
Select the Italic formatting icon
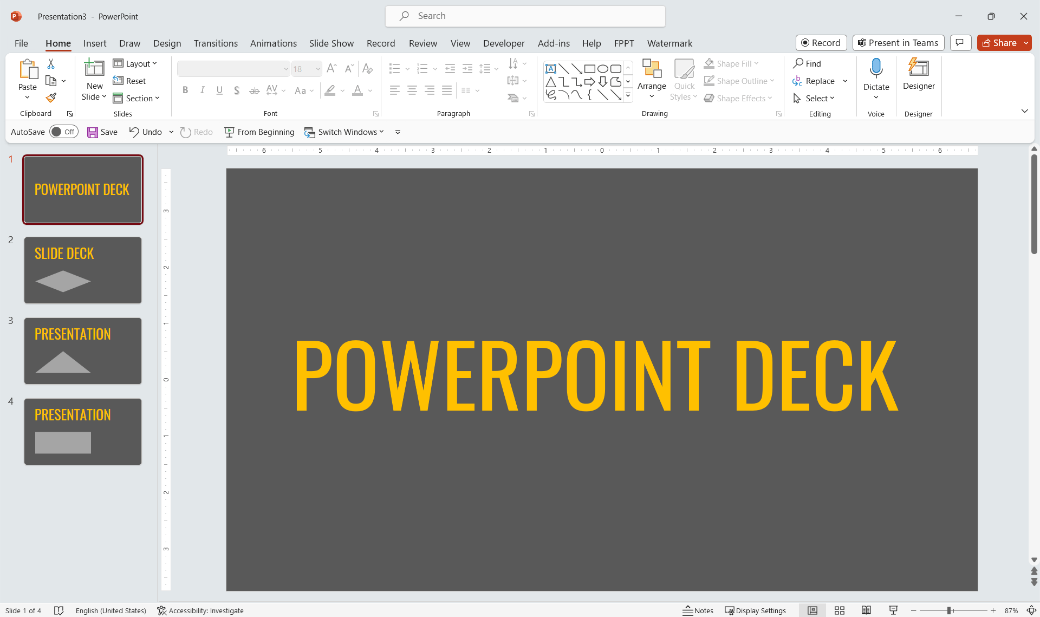pyautogui.click(x=202, y=90)
